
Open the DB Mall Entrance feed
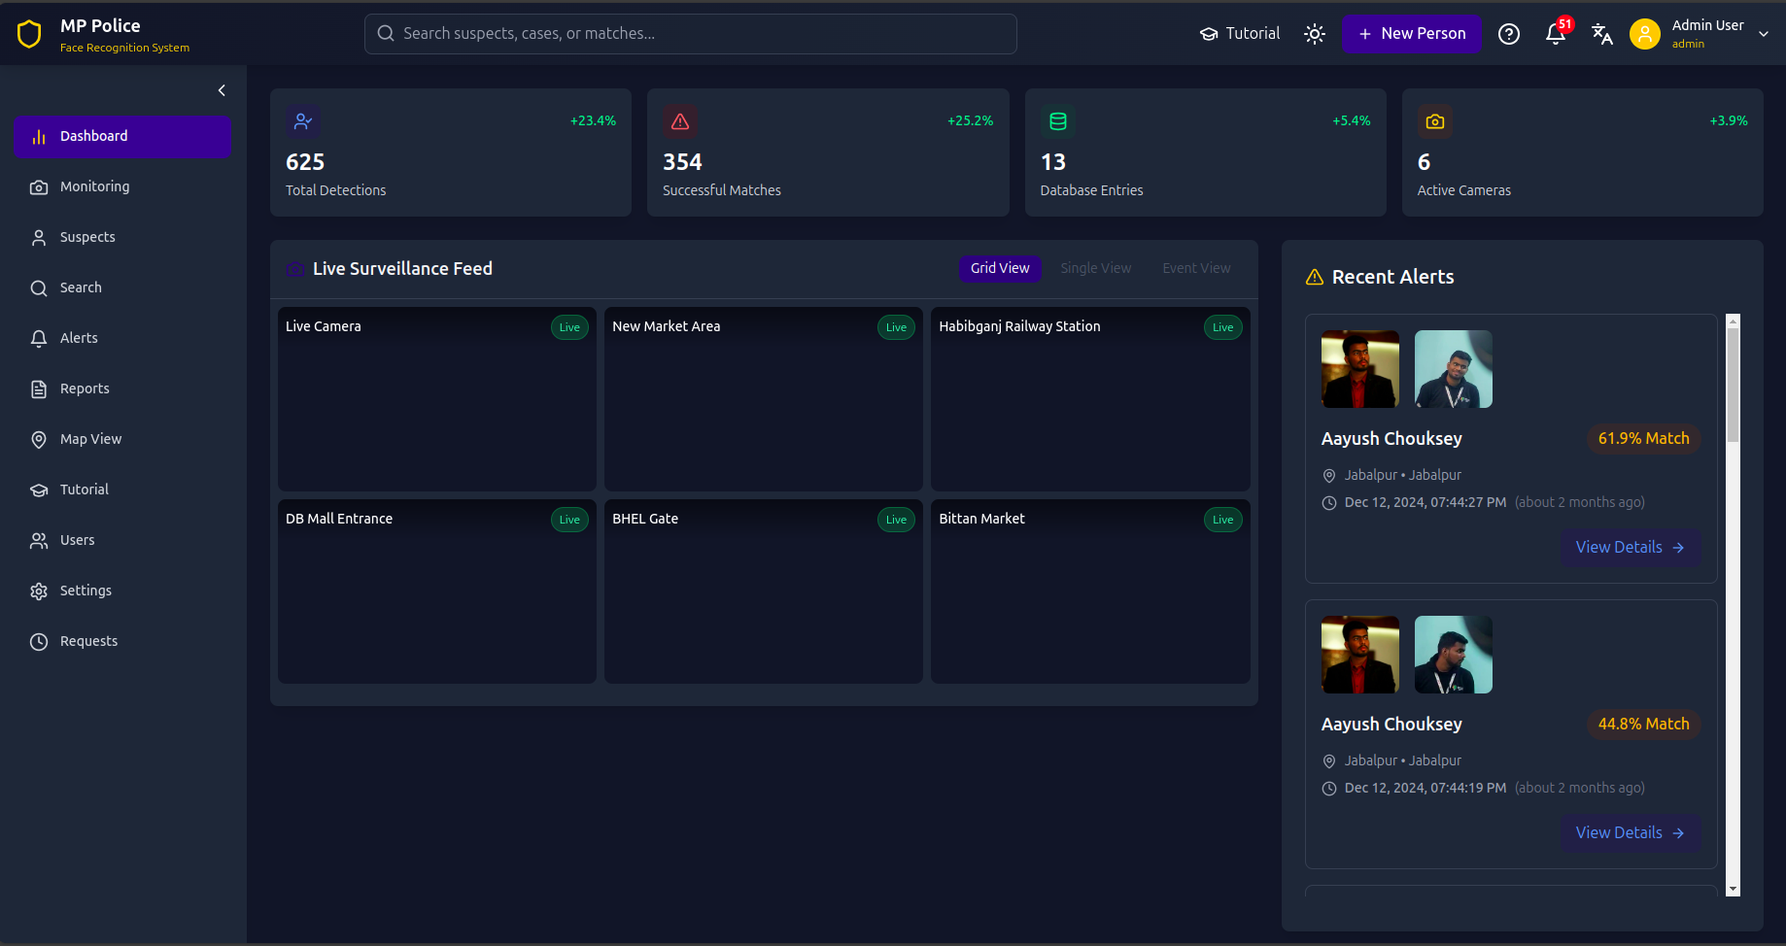click(x=437, y=591)
